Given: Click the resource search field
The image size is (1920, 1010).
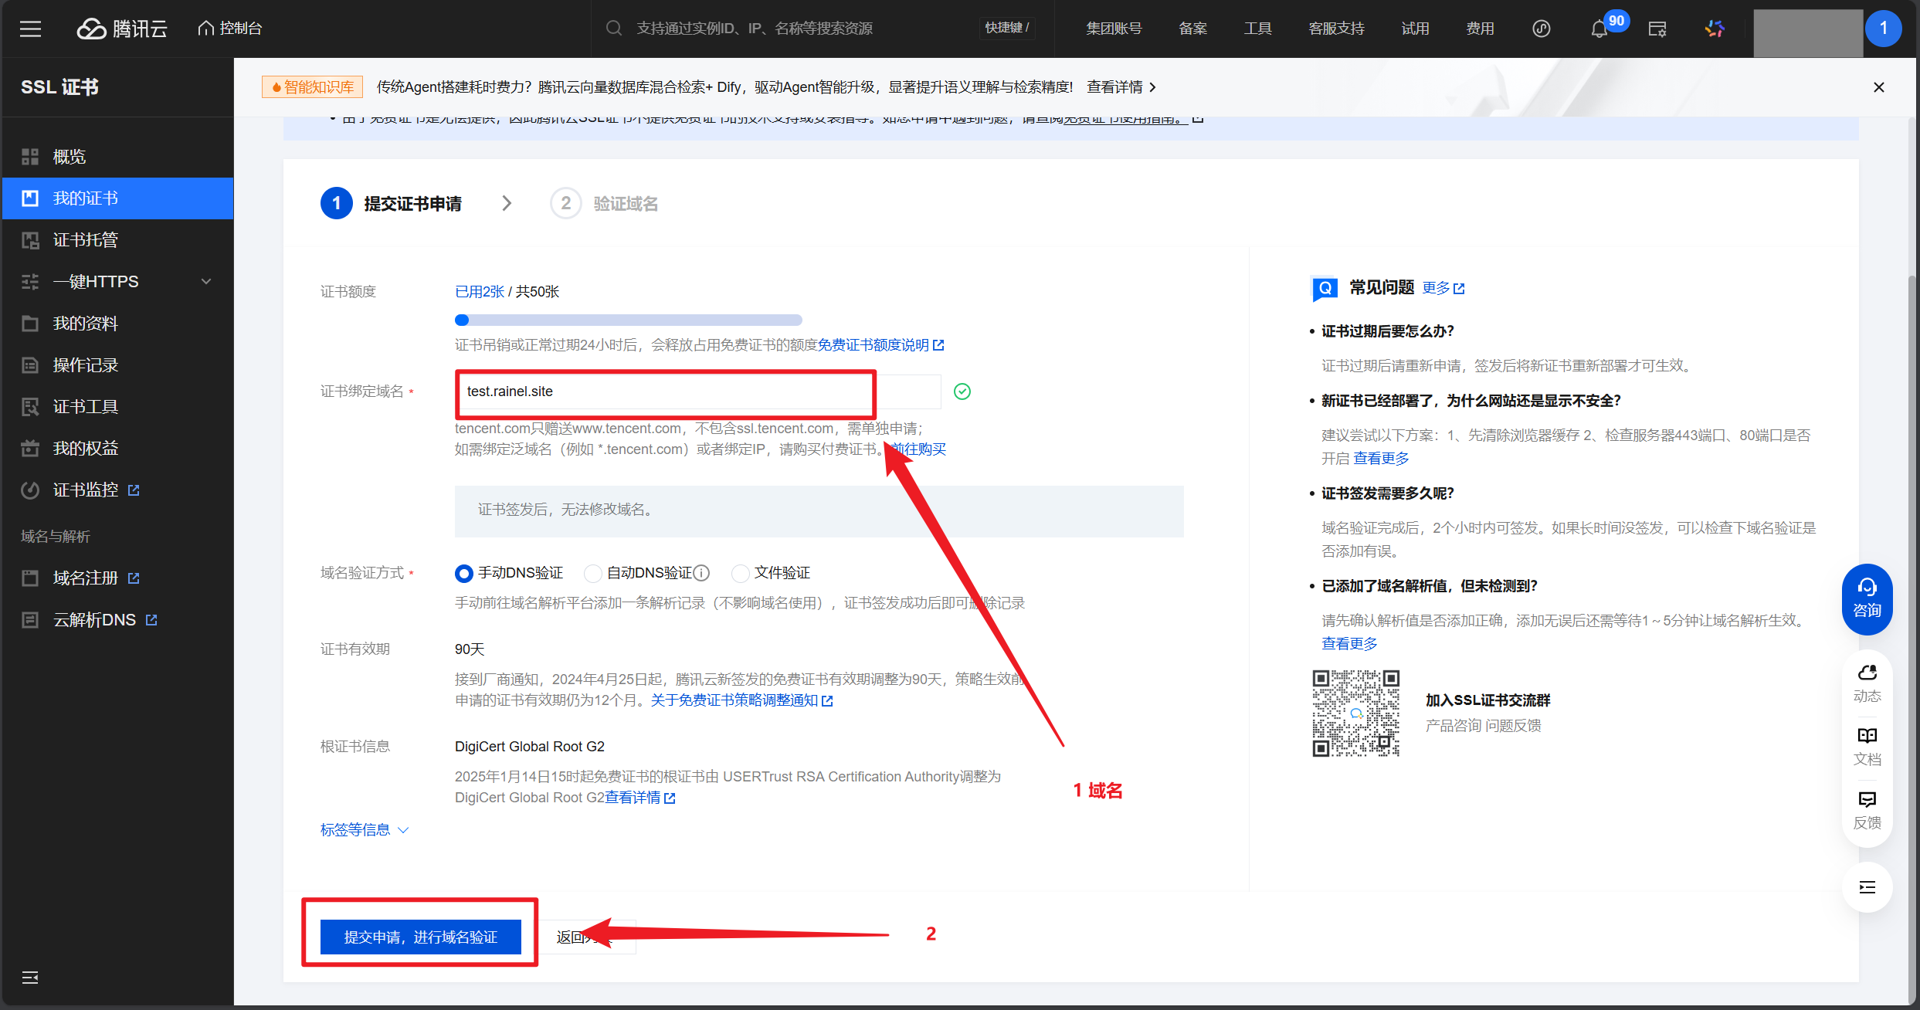Looking at the screenshot, I should (823, 29).
